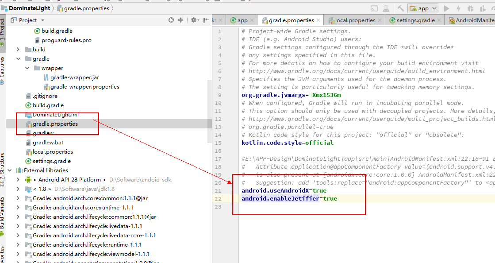The height and width of the screenshot is (263, 495).
Task: Select Gradle: android.arch.lifecycle:runtime-1.1.1 library
Action: pos(84,245)
